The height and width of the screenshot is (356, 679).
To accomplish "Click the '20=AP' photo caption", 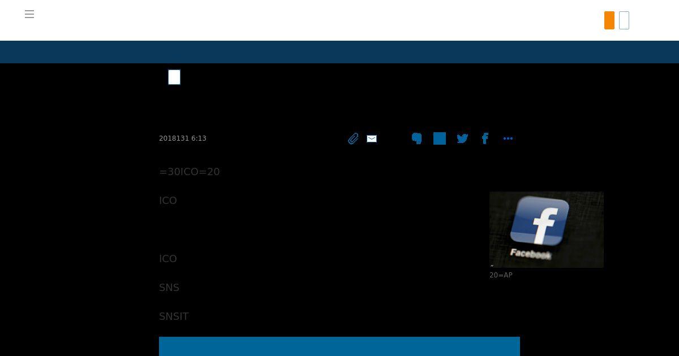I will tap(501, 275).
